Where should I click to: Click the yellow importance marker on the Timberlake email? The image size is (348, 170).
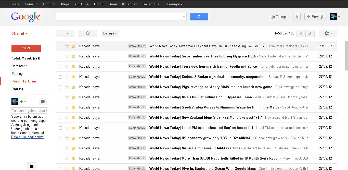click(73, 56)
